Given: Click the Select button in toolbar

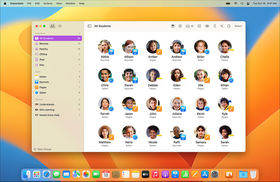Looking at the screenshot, I should tap(238, 26).
